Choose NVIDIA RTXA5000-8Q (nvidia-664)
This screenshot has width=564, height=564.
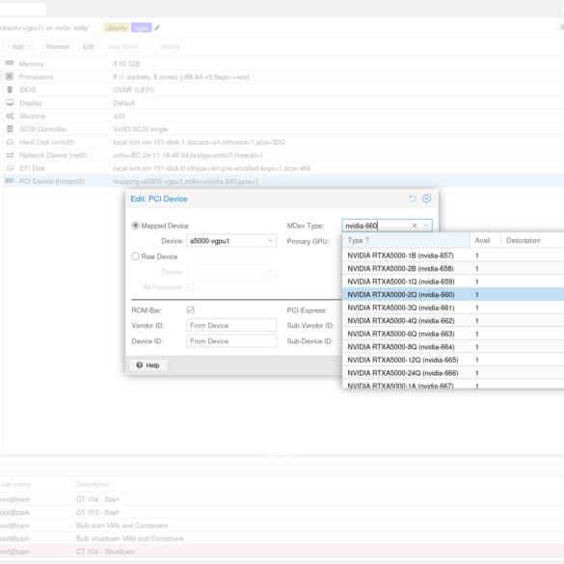coord(453,347)
